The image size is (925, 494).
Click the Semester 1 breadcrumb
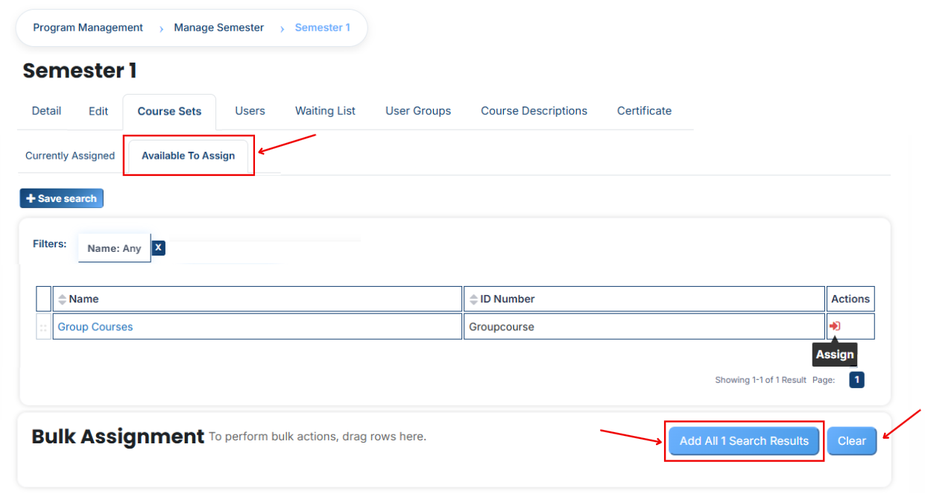(323, 28)
